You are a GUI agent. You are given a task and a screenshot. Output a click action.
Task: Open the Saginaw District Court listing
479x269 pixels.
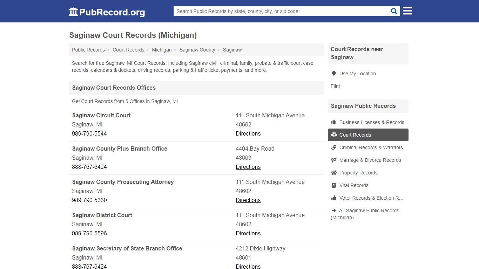tap(102, 215)
